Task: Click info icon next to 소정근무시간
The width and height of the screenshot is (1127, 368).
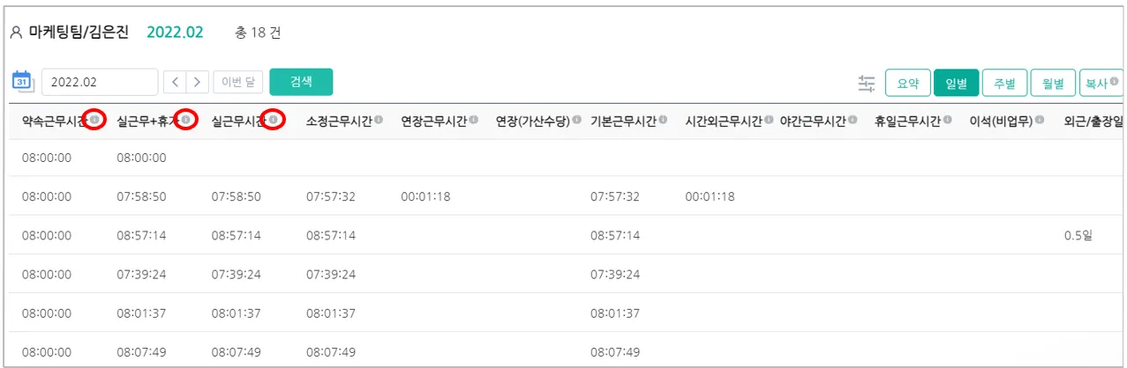Action: [379, 120]
